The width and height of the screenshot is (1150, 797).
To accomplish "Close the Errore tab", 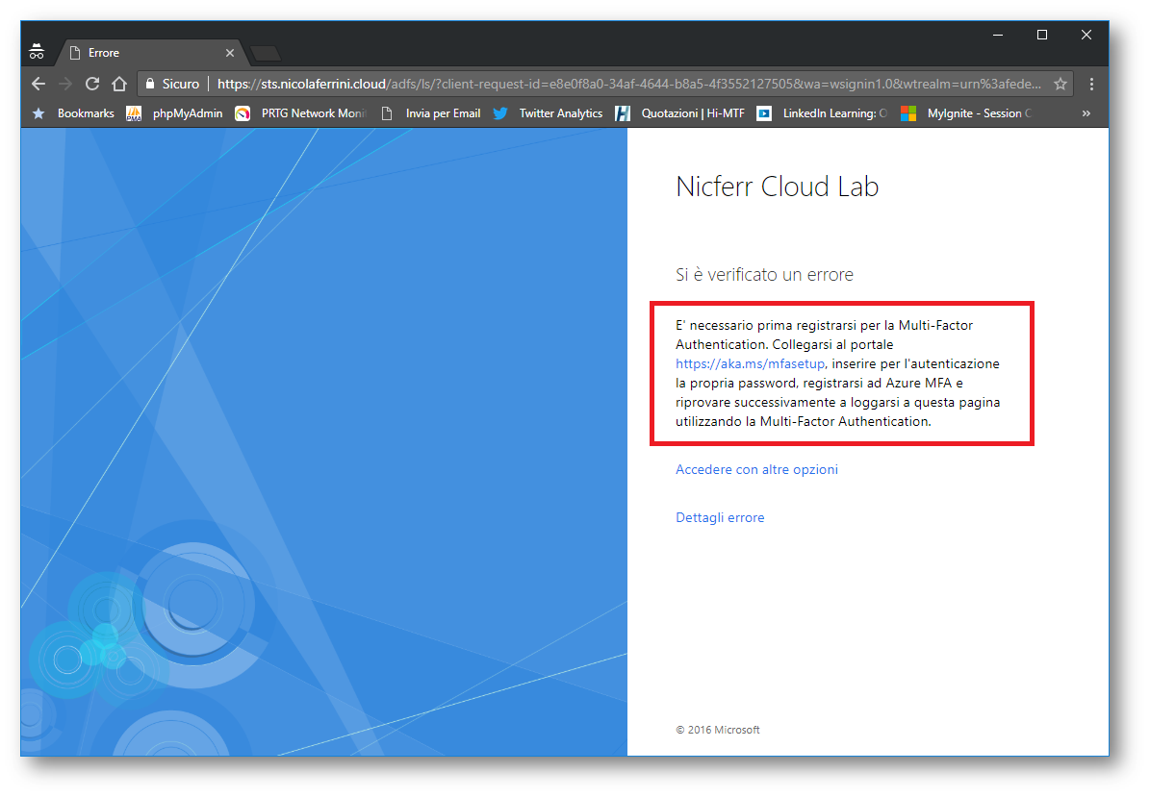I will click(x=230, y=53).
